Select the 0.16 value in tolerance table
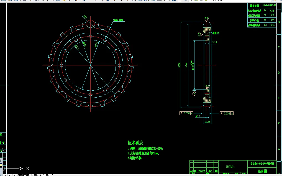The image size is (282, 176). [273, 15]
